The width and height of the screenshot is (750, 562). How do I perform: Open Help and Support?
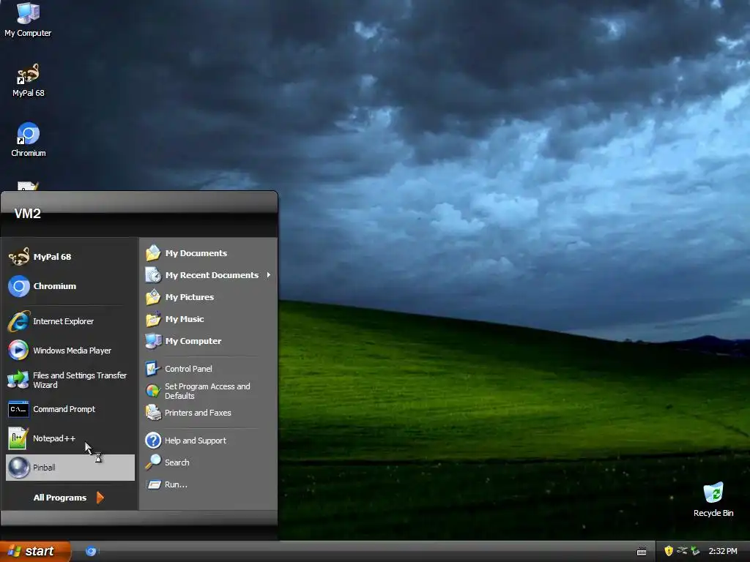[208, 441]
